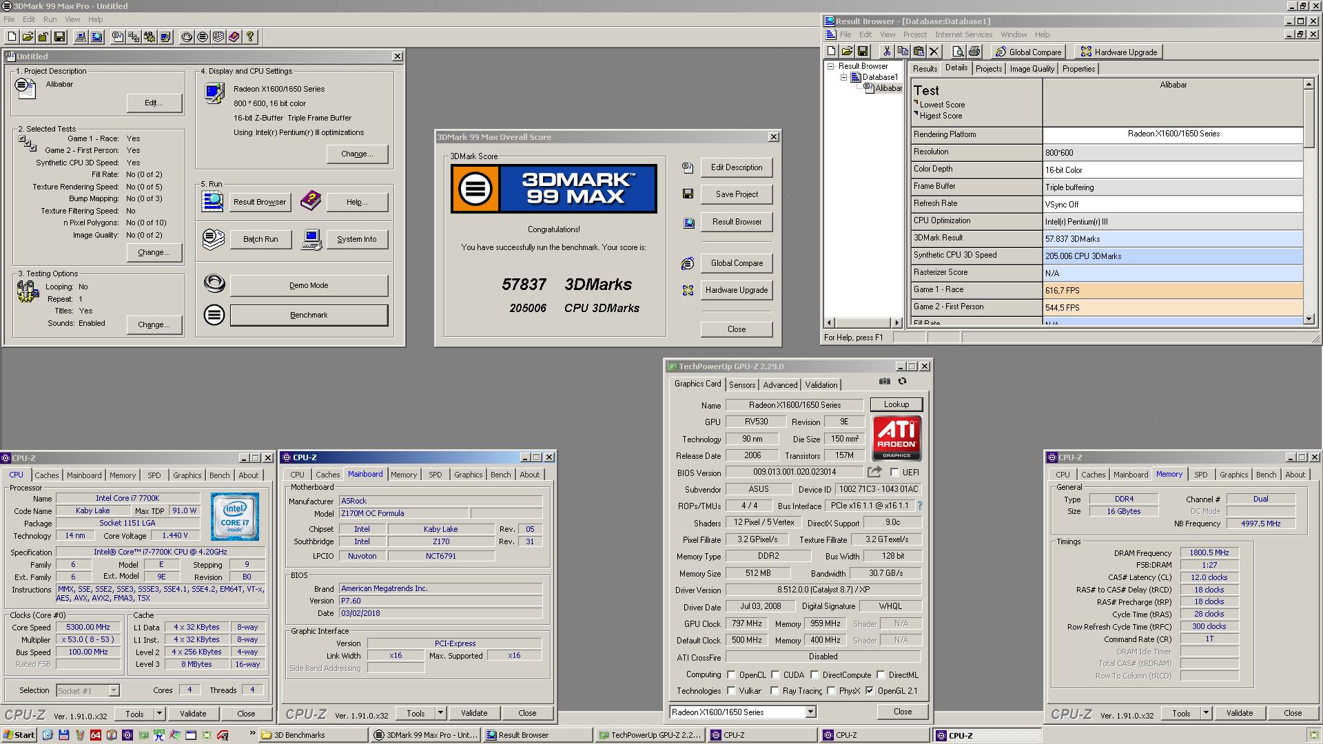Click the Testing Options gears icon in 3DMark toolbar
The width and height of the screenshot is (1323, 744).
pos(150,37)
